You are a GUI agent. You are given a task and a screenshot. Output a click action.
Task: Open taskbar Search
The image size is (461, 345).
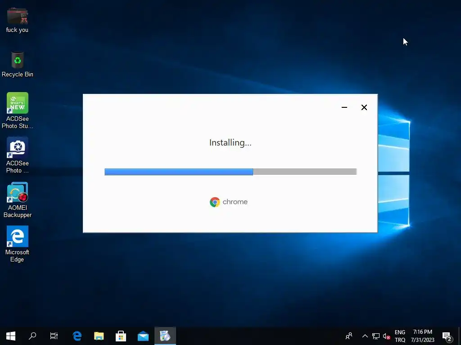tap(32, 336)
